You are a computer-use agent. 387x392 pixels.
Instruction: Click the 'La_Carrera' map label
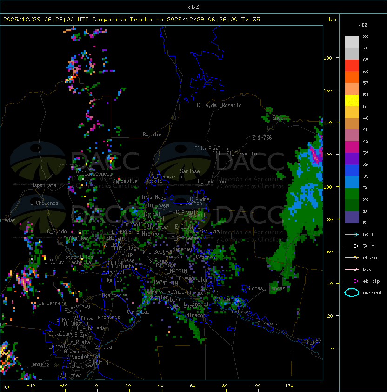coord(52,303)
